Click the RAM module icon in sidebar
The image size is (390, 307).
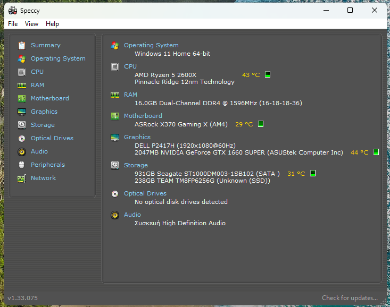tap(22, 86)
